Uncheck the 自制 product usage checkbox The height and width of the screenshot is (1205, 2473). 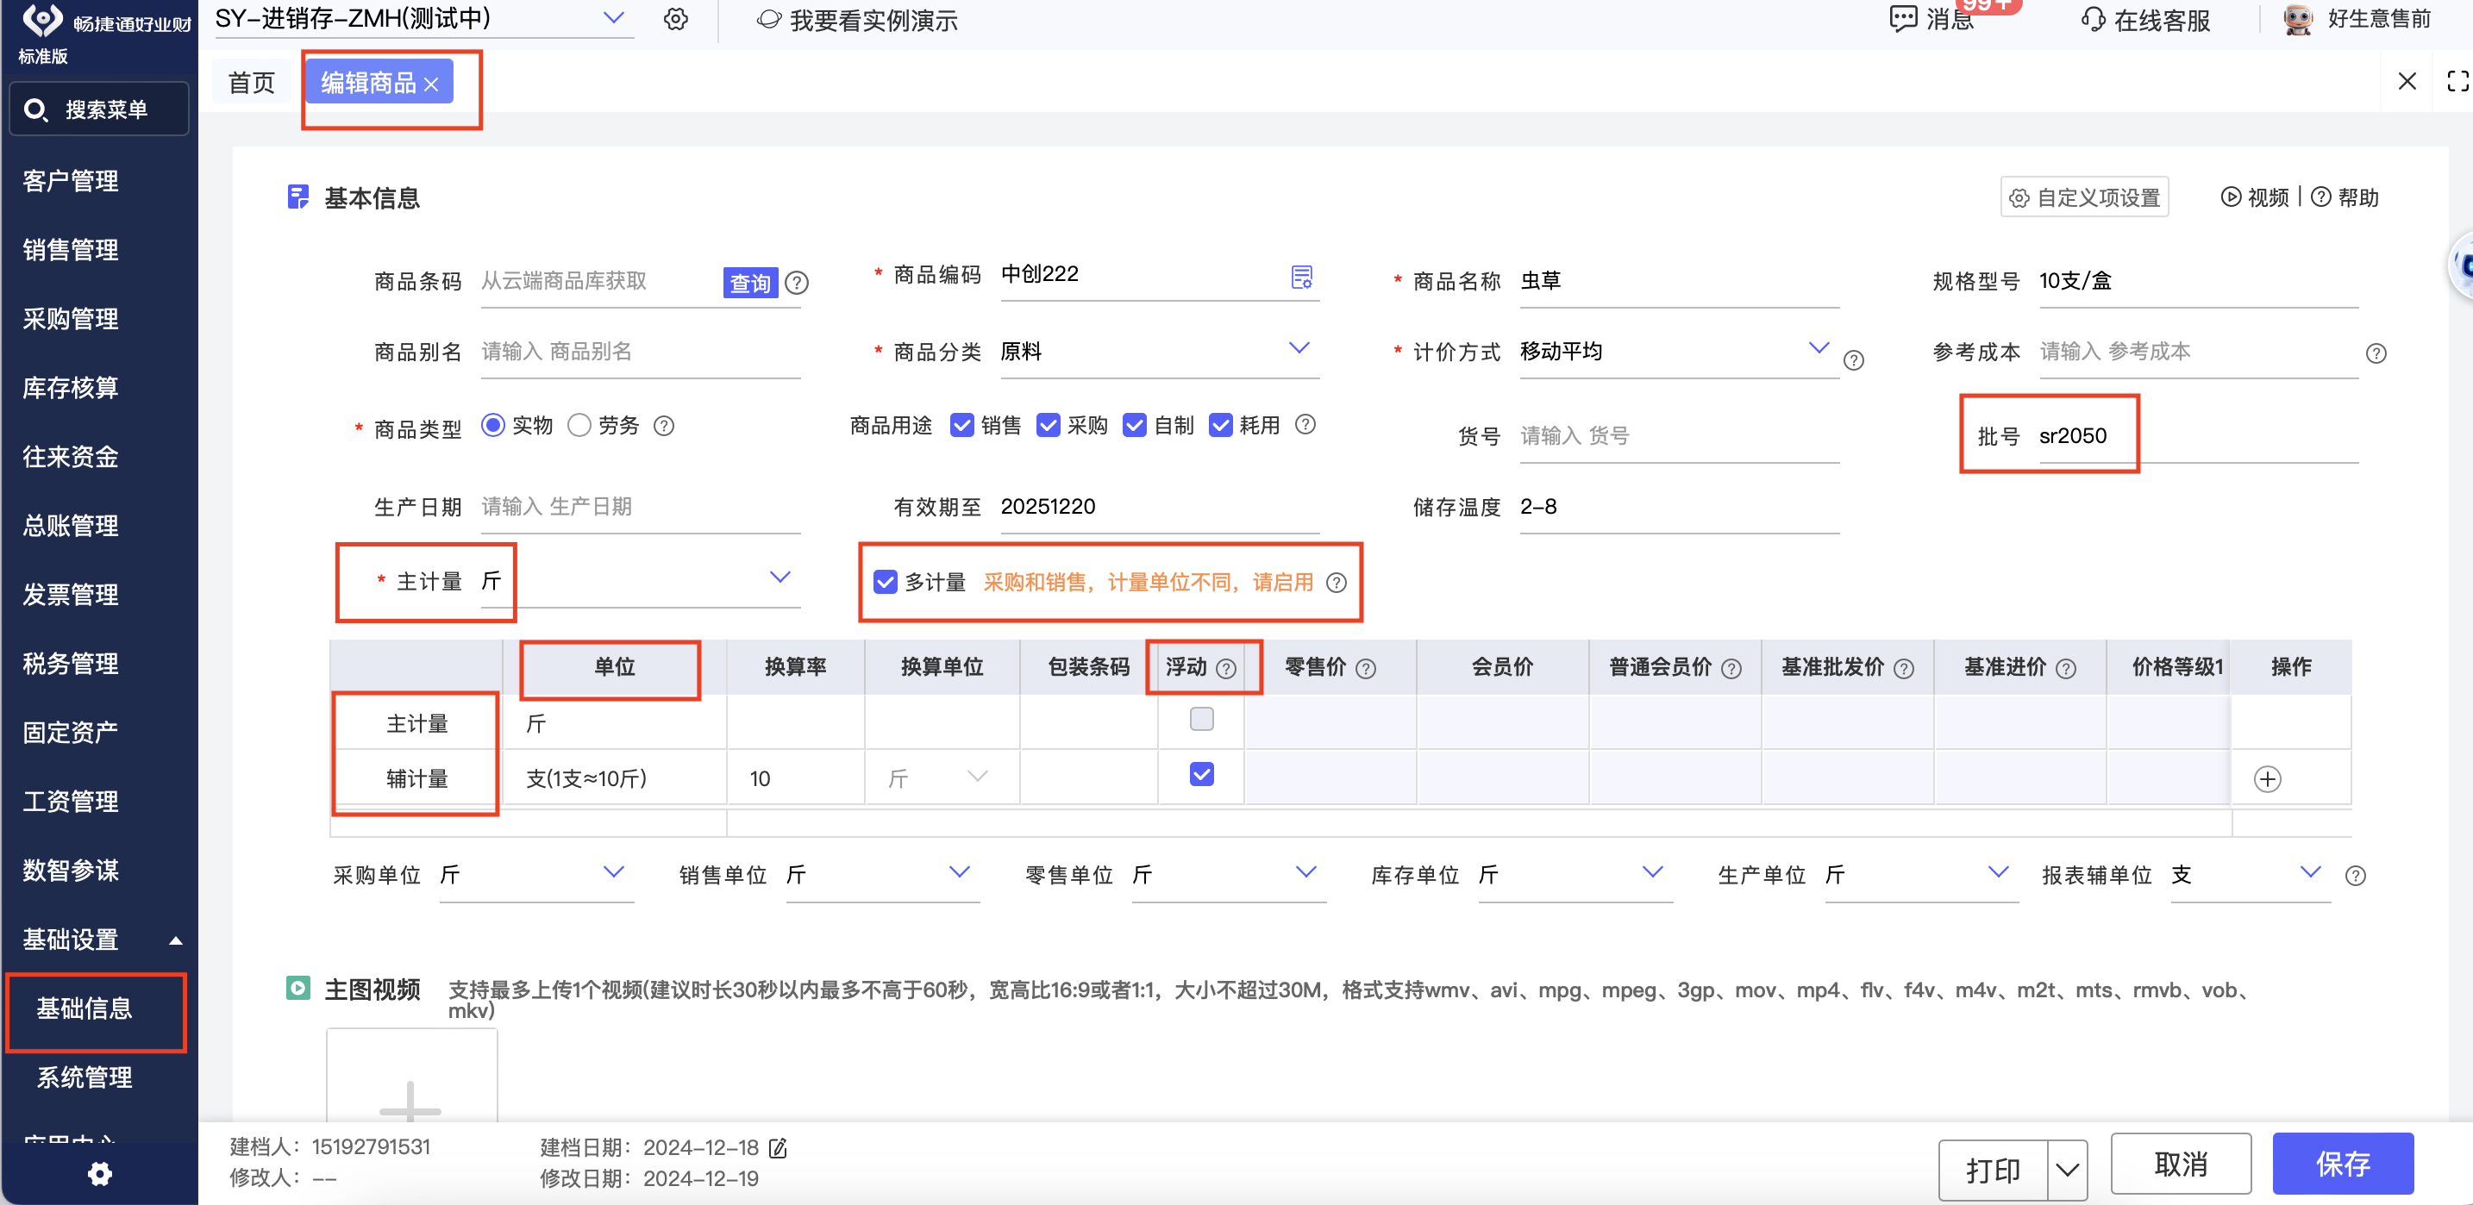coord(1134,425)
